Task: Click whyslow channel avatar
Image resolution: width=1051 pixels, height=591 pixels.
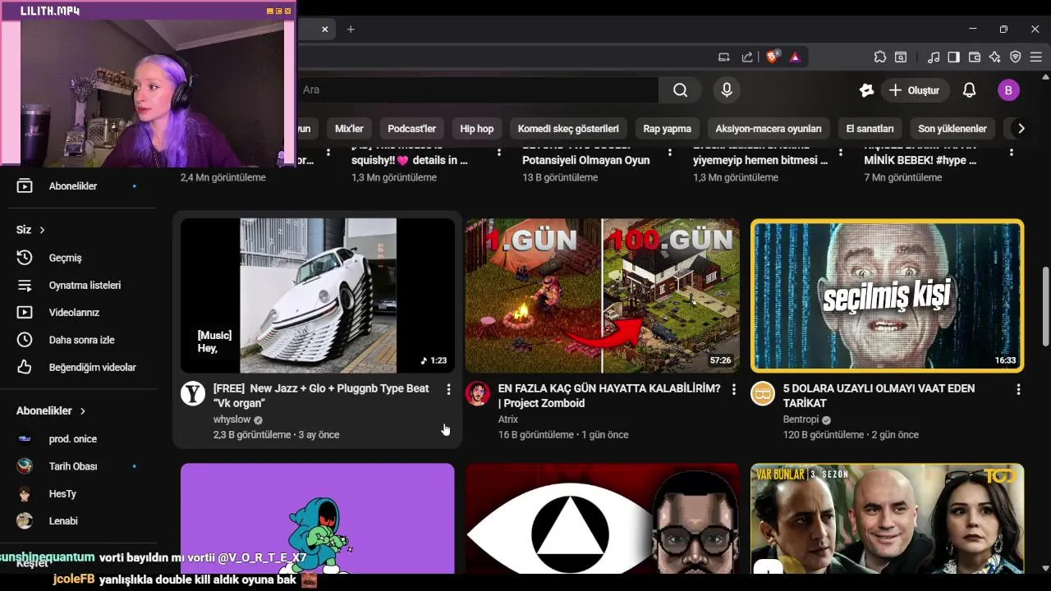Action: click(x=193, y=393)
